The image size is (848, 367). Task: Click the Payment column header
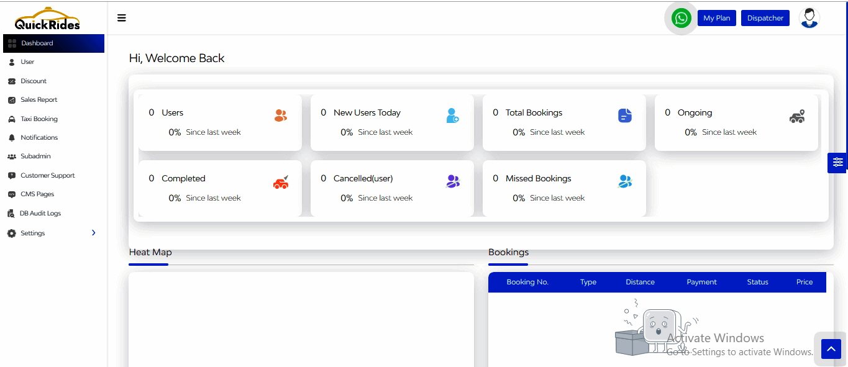click(x=702, y=282)
